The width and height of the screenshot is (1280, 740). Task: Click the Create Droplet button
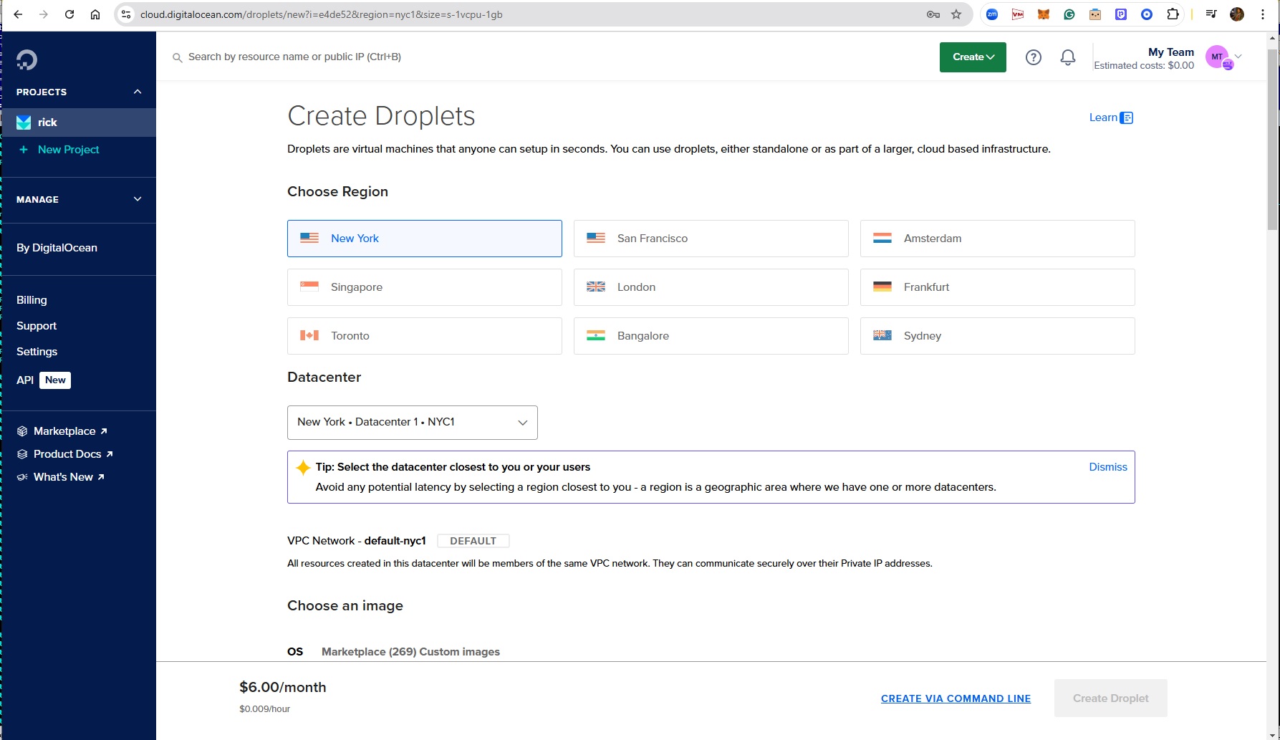(x=1111, y=698)
